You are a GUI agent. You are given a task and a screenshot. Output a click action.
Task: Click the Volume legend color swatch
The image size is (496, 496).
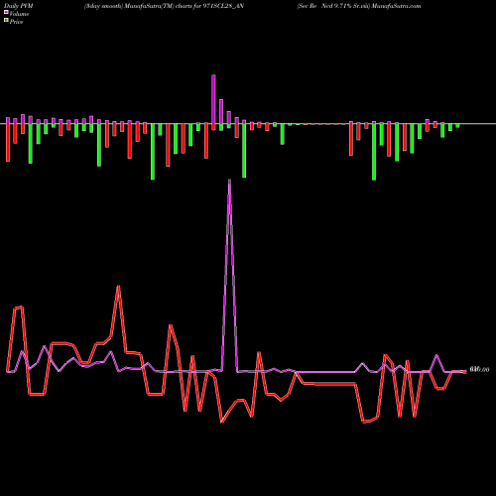click(x=6, y=13)
